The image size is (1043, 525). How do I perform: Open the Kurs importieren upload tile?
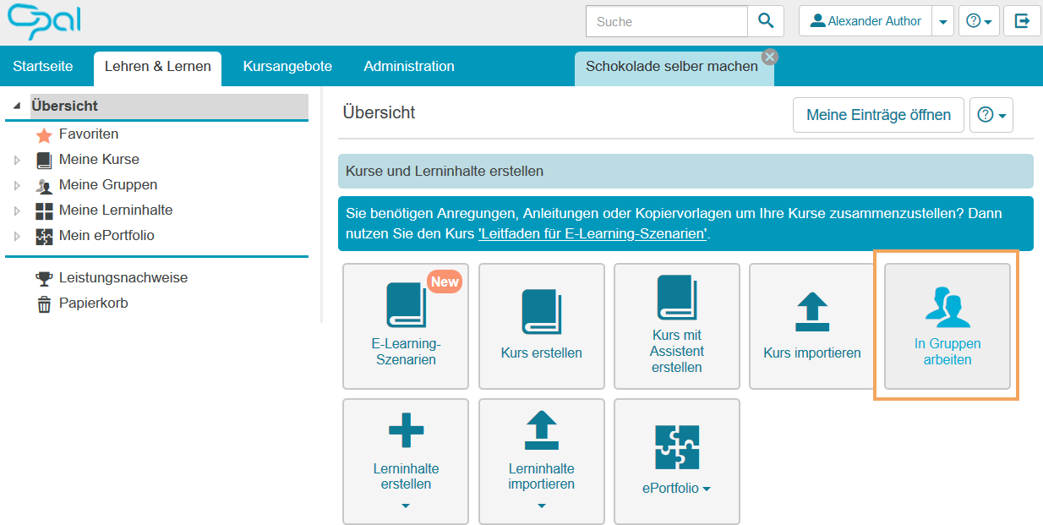[811, 326]
